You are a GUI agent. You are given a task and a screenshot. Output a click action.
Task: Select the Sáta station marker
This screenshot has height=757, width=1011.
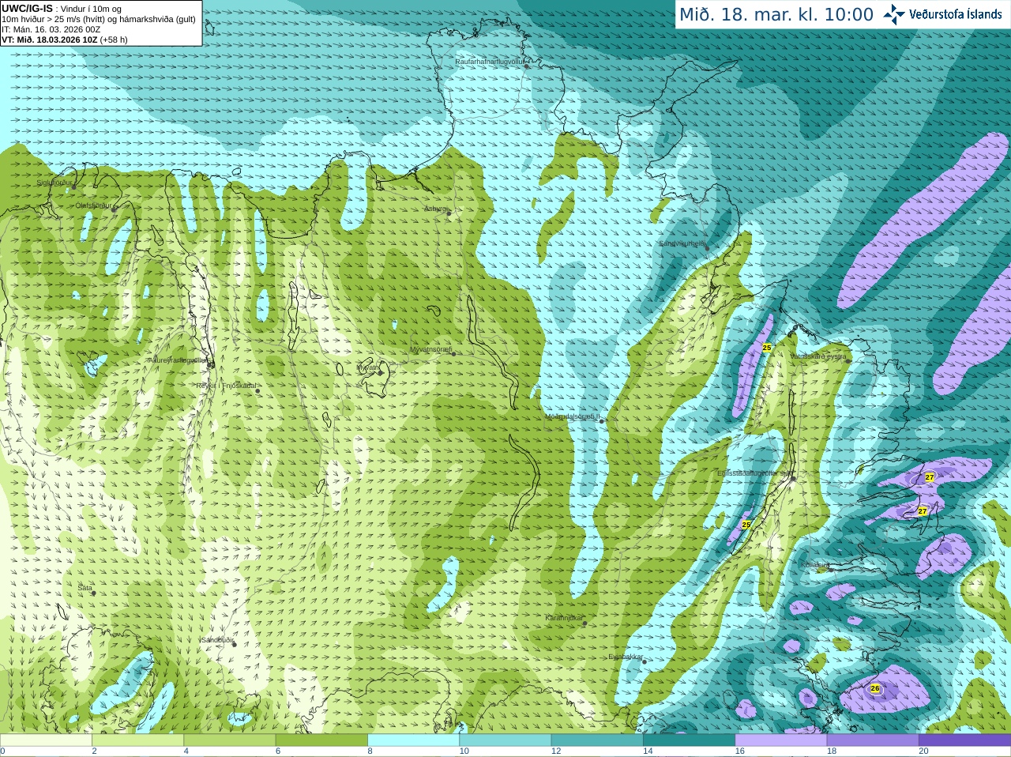(93, 593)
